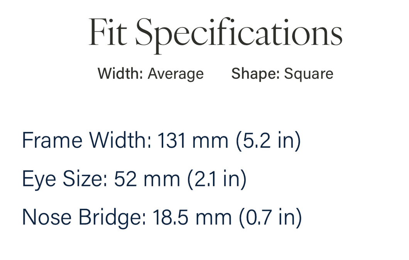Image resolution: width=409 pixels, height=260 pixels.
Task: Click the Eye Size label text
Action: pyautogui.click(x=65, y=179)
